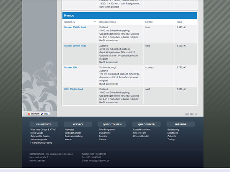Image resolution: width=230 pixels, height=172 pixels.
Task: Click the address Meschwitzstraße 21
Action: (39, 157)
